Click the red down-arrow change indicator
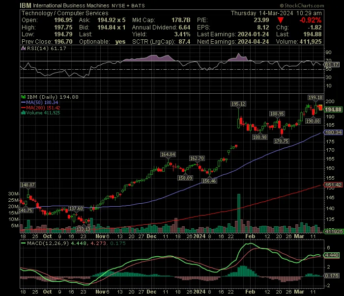The width and height of the screenshot is (344, 296). tap(281, 20)
